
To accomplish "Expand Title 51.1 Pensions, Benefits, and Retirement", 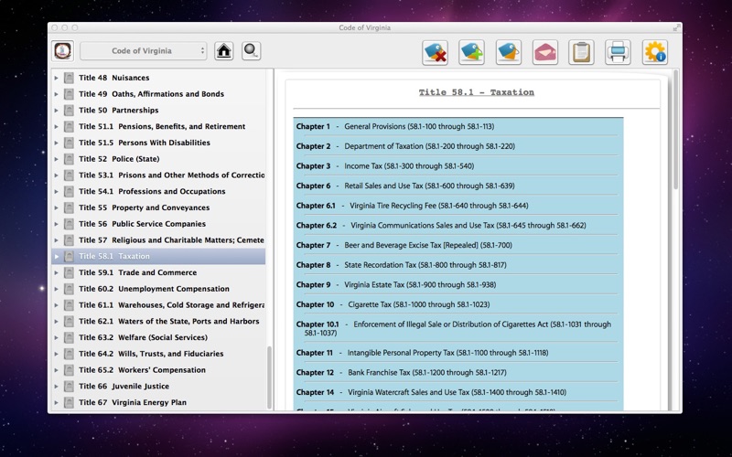I will click(57, 126).
